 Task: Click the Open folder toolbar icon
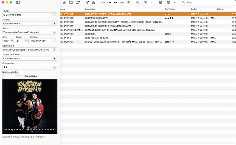[71, 2]
